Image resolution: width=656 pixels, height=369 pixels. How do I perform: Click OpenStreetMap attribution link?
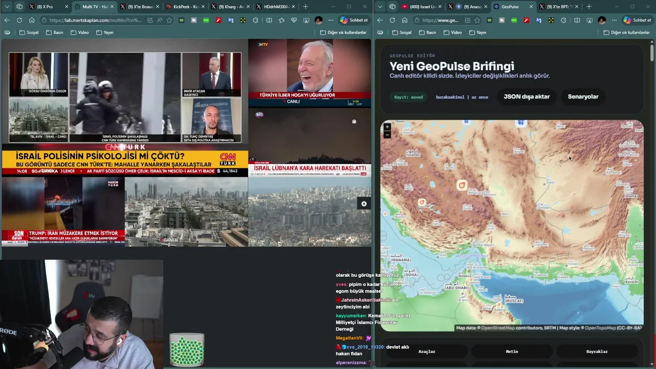click(x=498, y=327)
